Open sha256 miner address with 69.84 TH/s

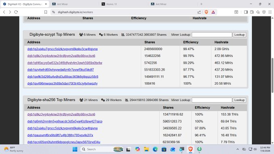[x=65, y=121]
